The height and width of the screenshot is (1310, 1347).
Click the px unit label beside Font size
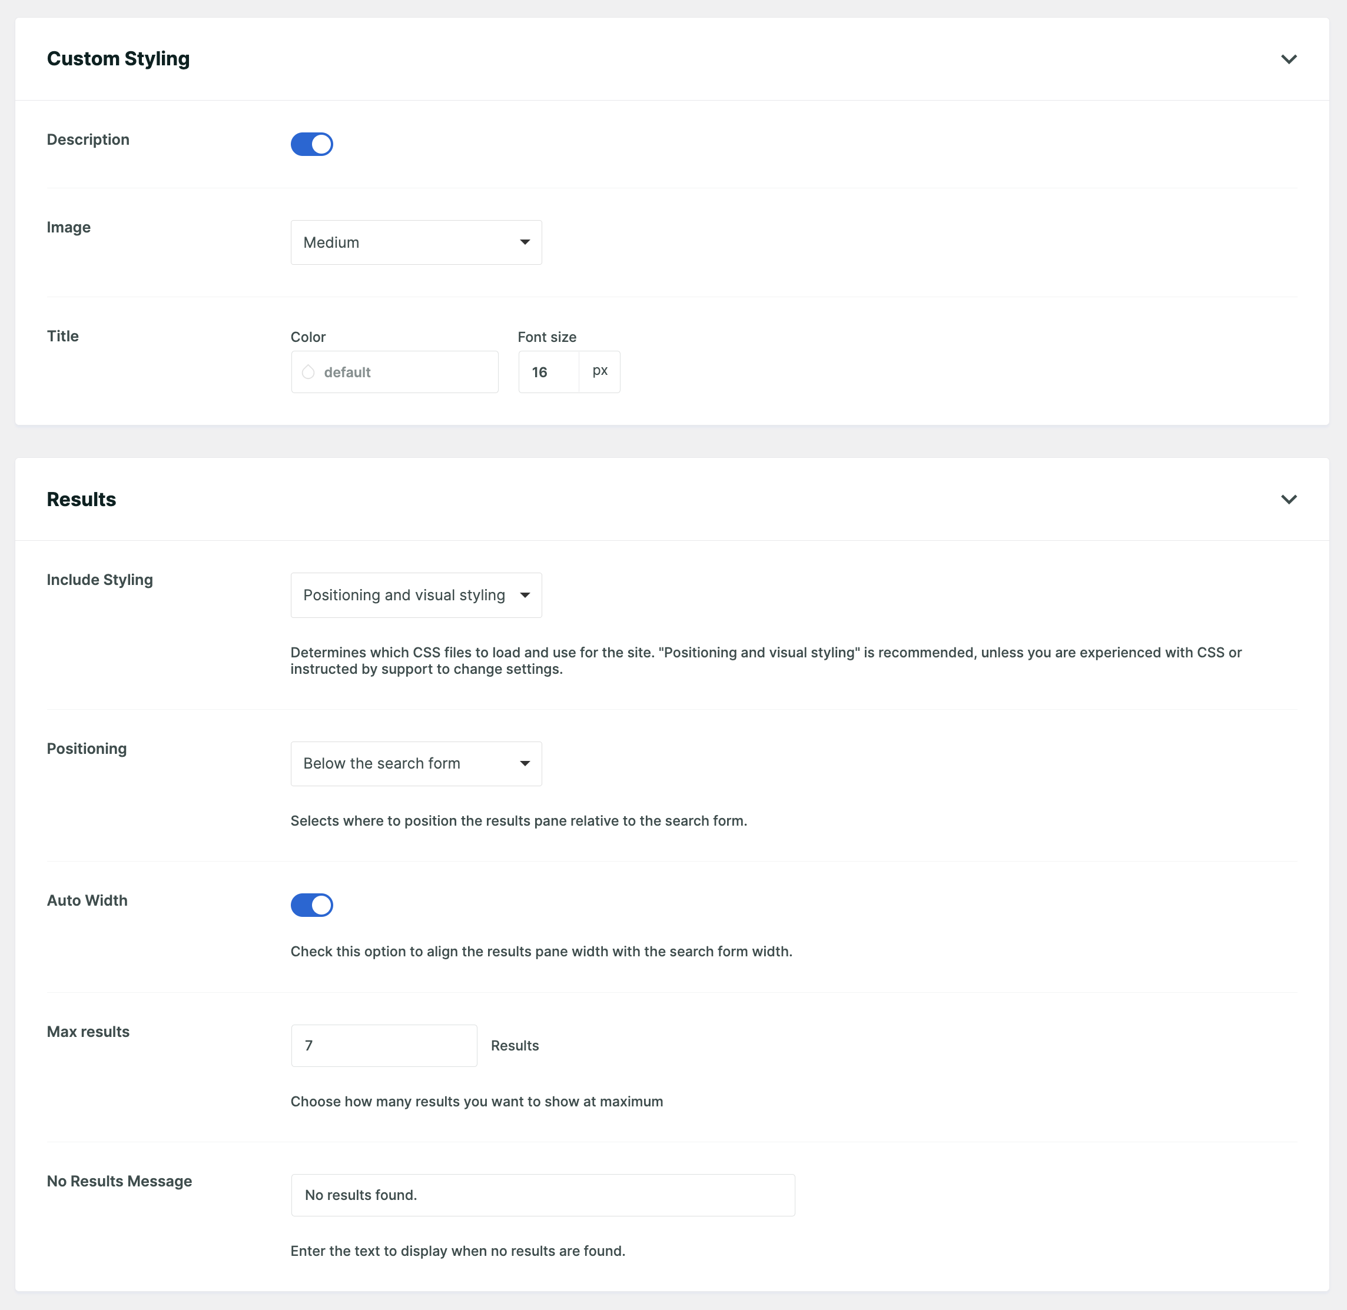coord(599,371)
